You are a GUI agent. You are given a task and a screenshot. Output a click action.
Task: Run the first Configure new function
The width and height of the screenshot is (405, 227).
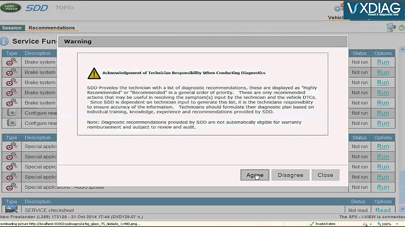(383, 113)
